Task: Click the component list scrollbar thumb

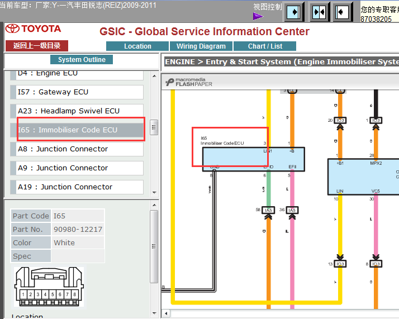Action: (x=154, y=127)
